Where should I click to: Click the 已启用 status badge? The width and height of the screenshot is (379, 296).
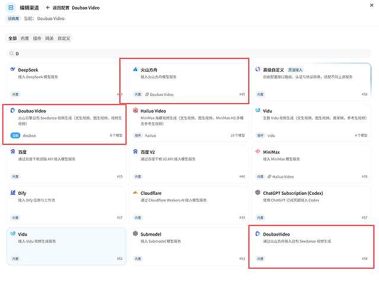13,18
